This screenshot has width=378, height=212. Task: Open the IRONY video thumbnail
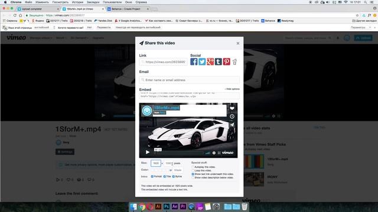click(254, 179)
